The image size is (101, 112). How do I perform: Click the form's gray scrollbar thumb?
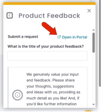pyautogui.click(x=94, y=43)
